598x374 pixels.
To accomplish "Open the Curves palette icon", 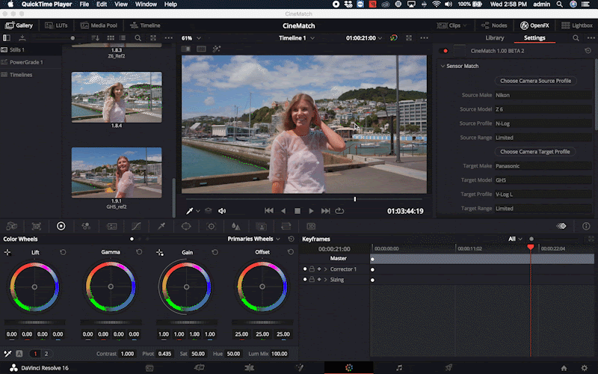I will (x=136, y=225).
